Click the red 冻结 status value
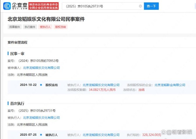Screen dimensions: 196x139 pyautogui.click(x=141, y=90)
